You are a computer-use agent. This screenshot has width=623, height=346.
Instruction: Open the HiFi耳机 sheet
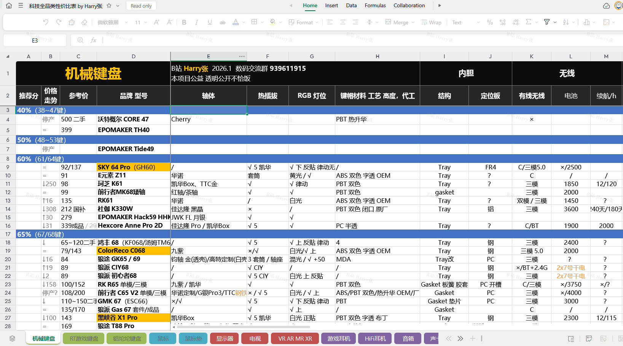click(375, 338)
